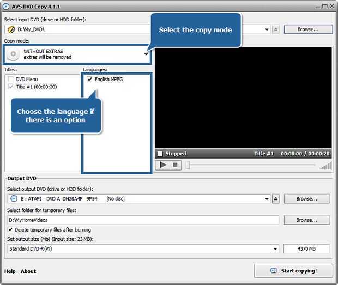Browse for the input DVD folder
Screen dimensions: 338x285
pos(308,29)
